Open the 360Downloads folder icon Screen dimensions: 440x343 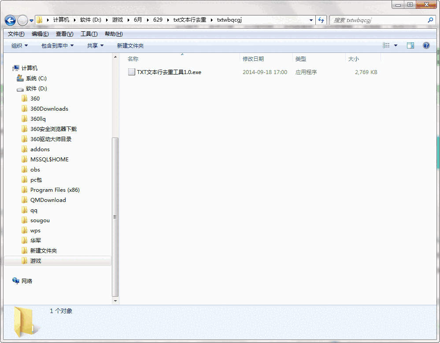click(25, 108)
